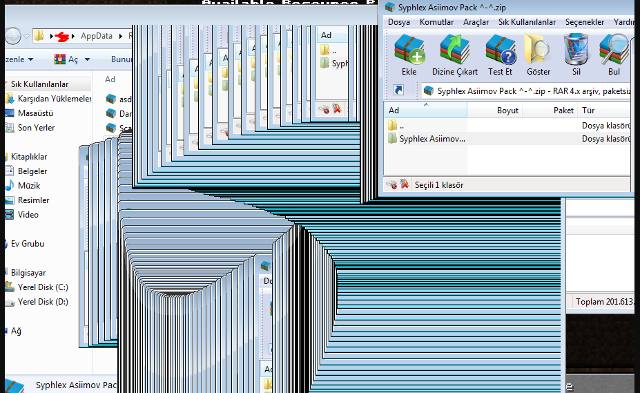The image size is (640, 393).
Task: Select Bilgisayar in Explorer sidebar
Action: point(28,273)
